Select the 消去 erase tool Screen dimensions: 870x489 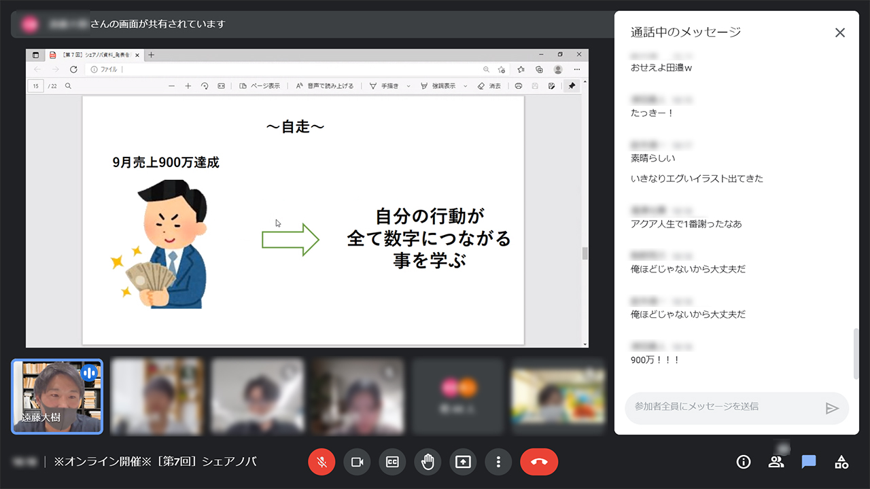[x=489, y=86]
